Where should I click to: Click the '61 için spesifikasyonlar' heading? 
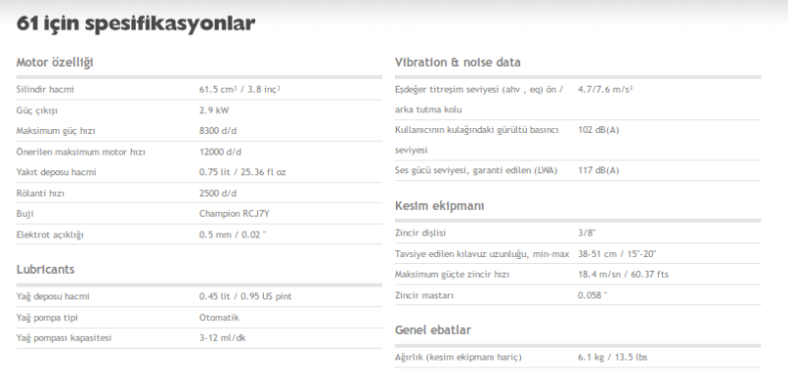[136, 24]
